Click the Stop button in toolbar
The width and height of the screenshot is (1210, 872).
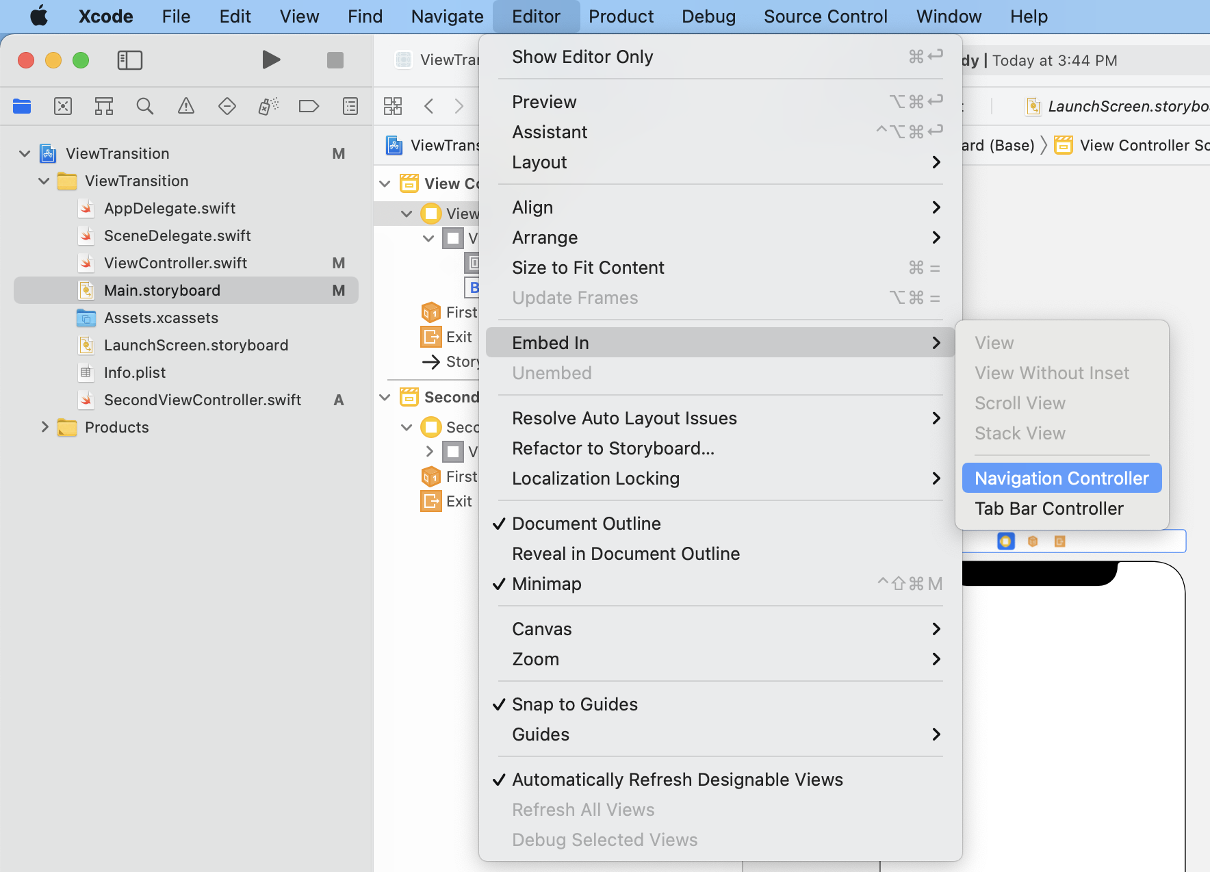[x=335, y=60]
